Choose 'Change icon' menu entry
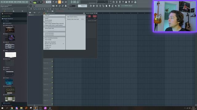Image resolution: width=197 pixels, height=110 pixels. click(x=54, y=47)
